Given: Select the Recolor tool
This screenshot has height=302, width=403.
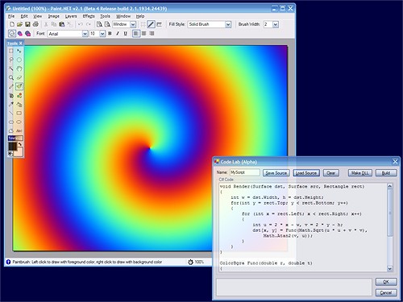Looking at the screenshot, I should pyautogui.click(x=19, y=95).
